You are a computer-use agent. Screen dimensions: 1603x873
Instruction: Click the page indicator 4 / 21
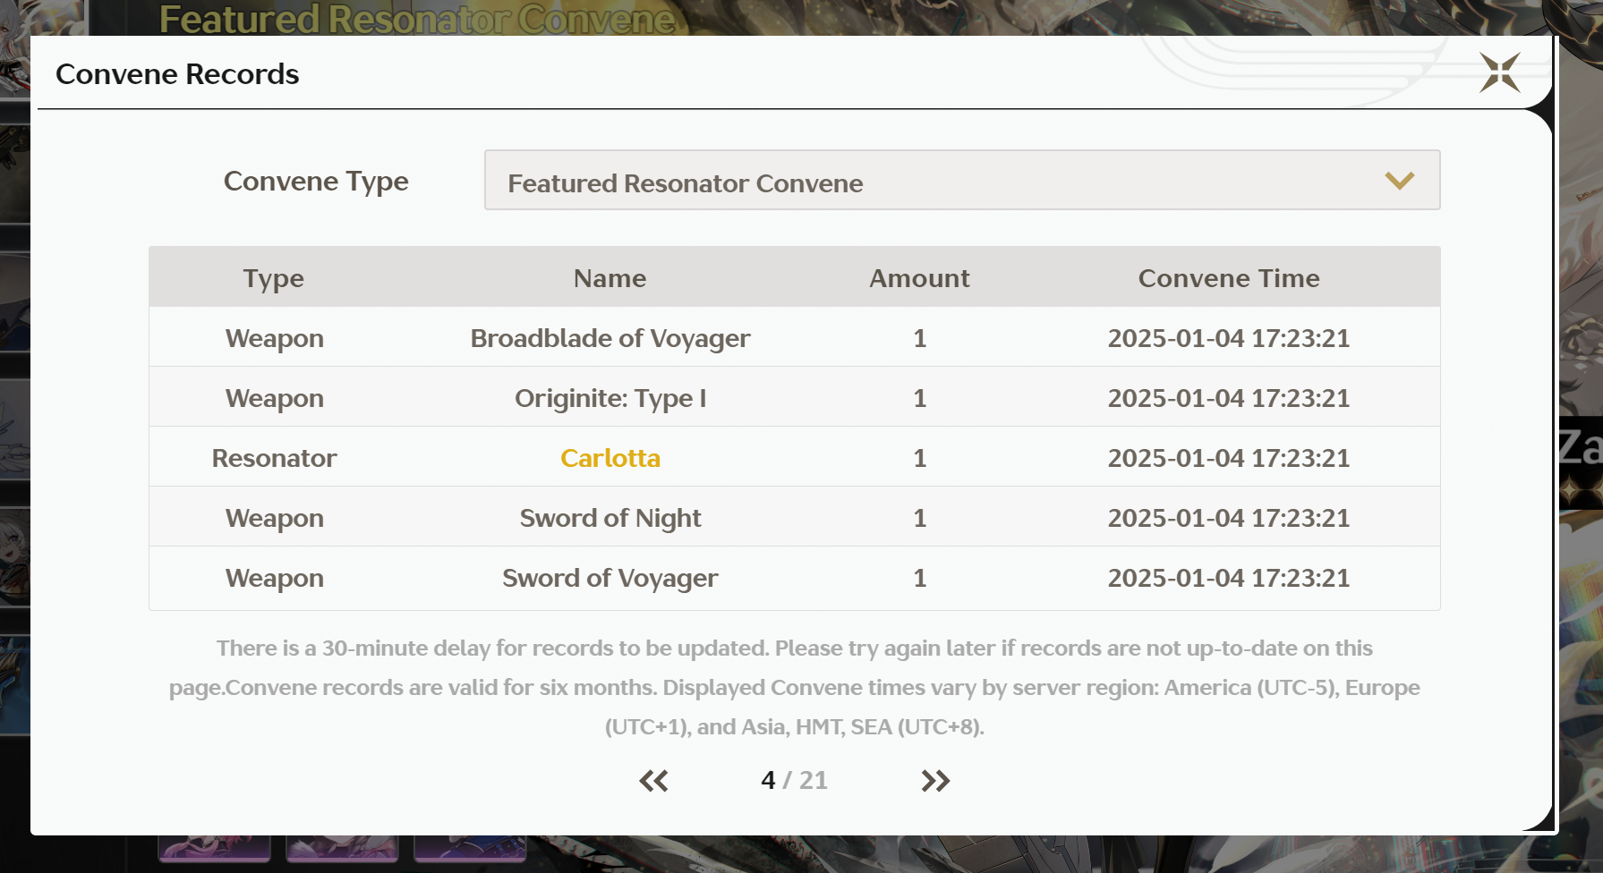point(794,780)
